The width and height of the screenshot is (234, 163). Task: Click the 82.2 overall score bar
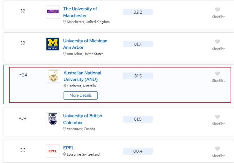coord(137,12)
